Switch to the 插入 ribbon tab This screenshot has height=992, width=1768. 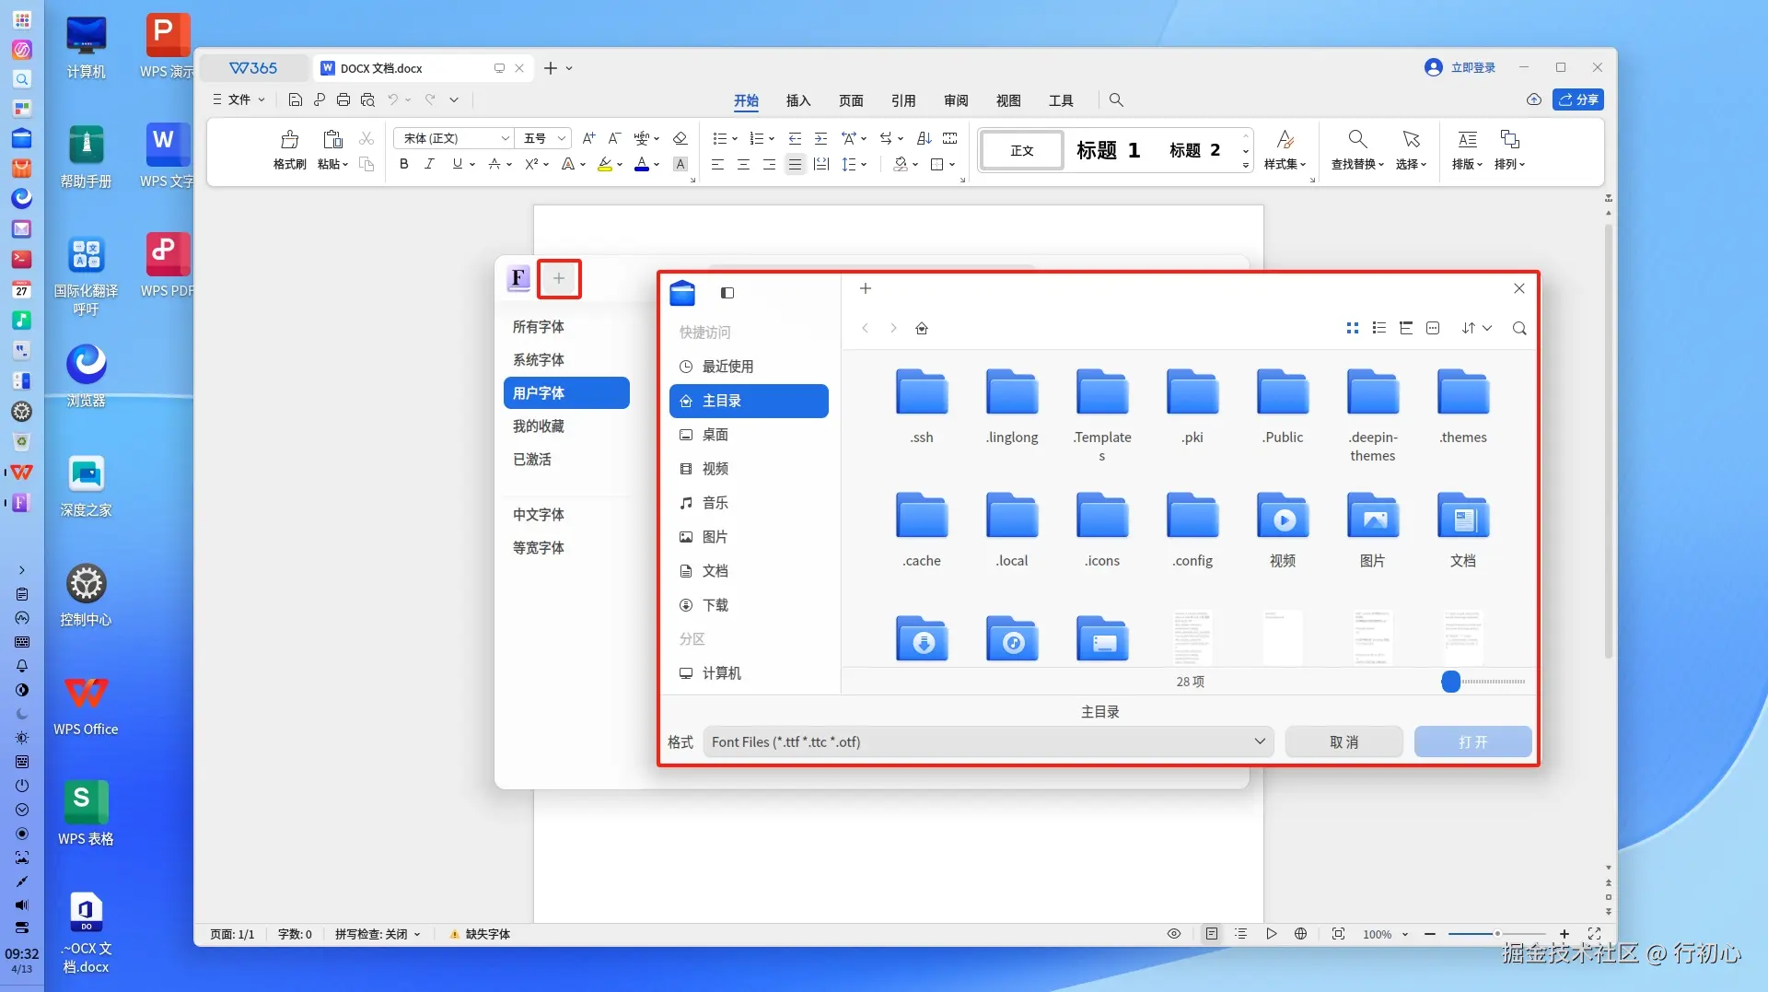click(797, 100)
